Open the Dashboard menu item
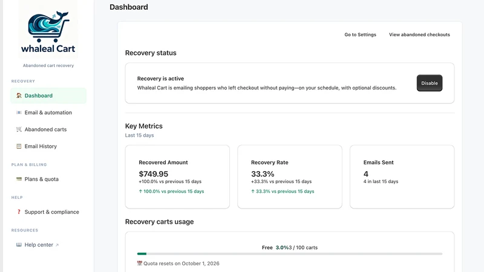Image resolution: width=484 pixels, height=272 pixels. pos(48,96)
